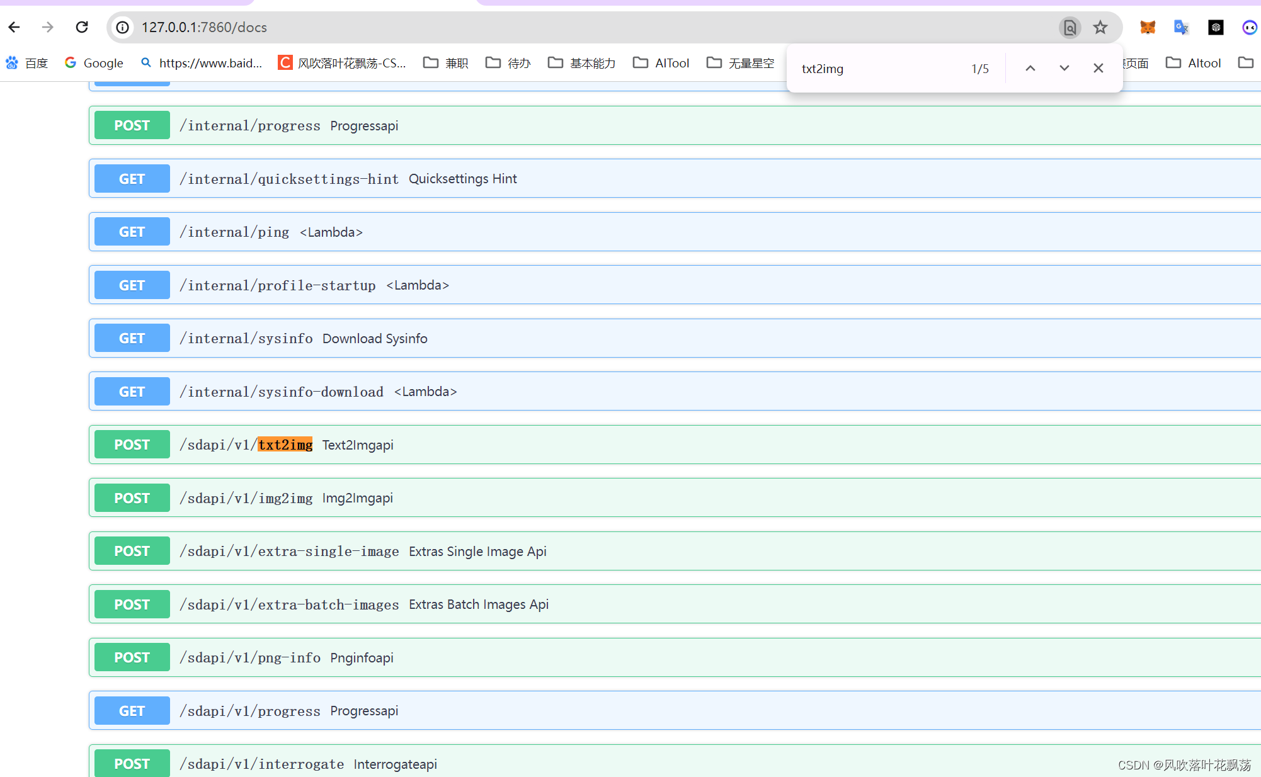The width and height of the screenshot is (1261, 777).
Task: Expand GET /internal/sysinfo-download endpoint
Action: click(x=675, y=392)
